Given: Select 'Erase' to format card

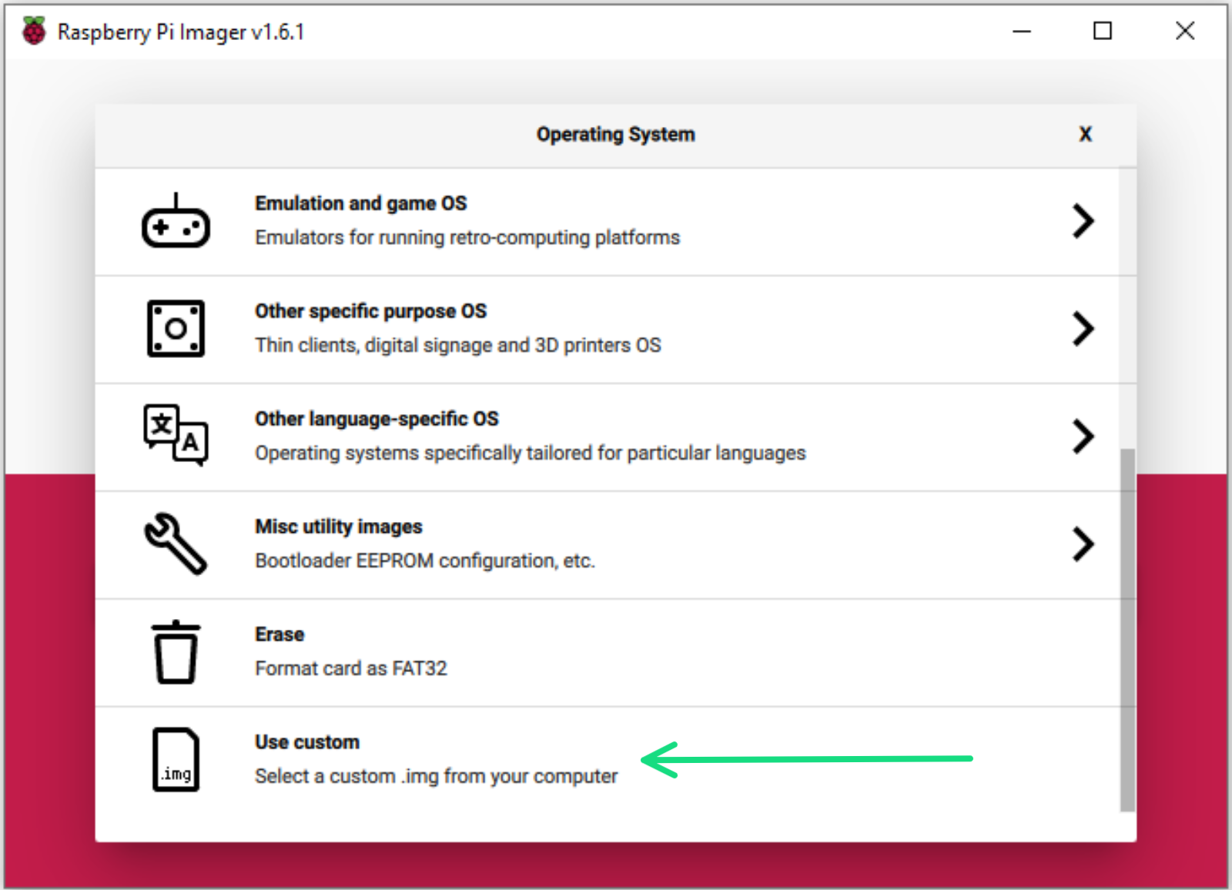Looking at the screenshot, I should coord(280,634).
